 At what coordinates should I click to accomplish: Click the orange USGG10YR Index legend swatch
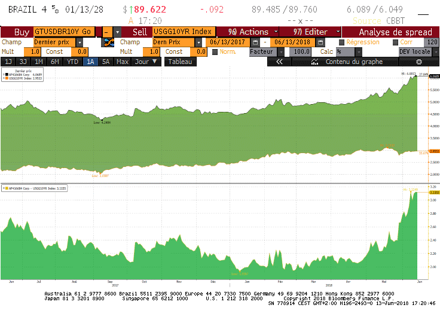coord(7,78)
